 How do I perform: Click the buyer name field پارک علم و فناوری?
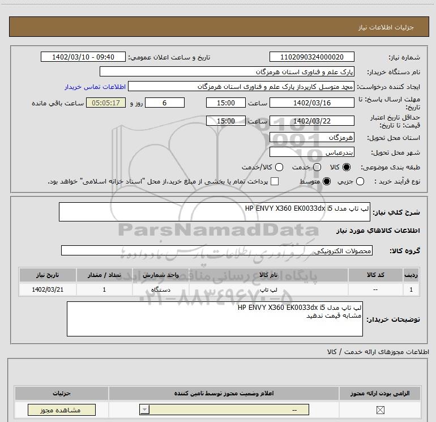coord(227,71)
